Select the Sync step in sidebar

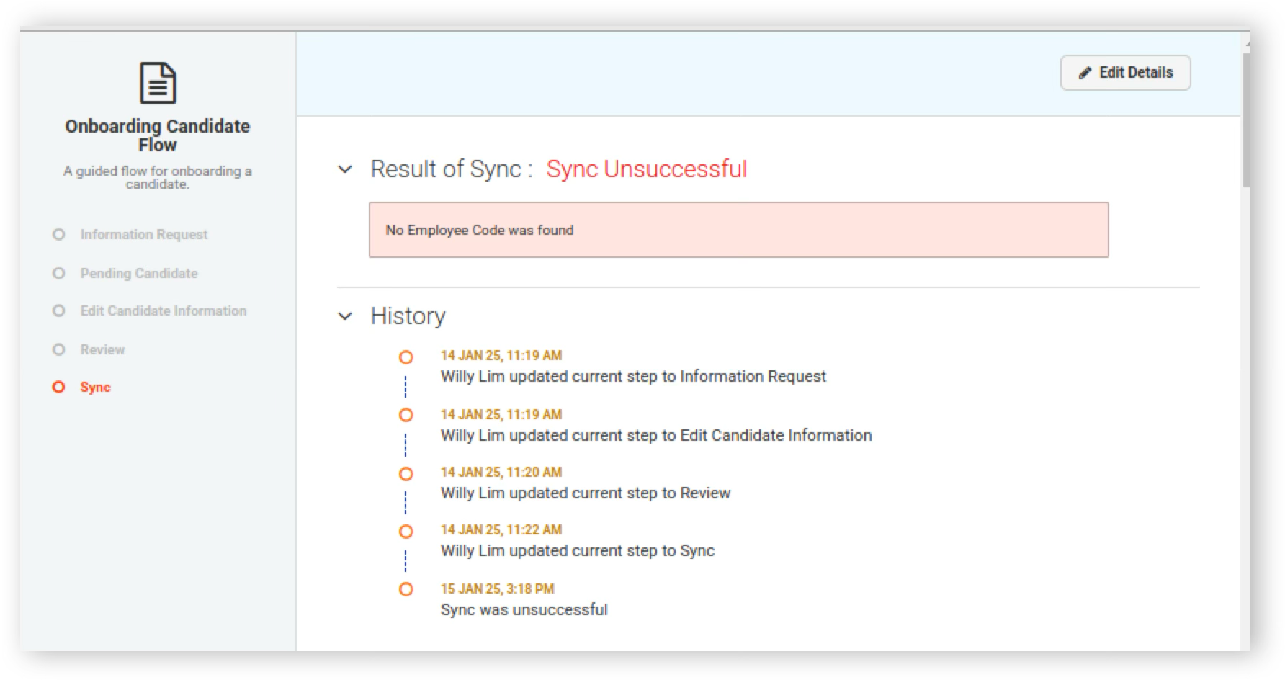pos(95,388)
